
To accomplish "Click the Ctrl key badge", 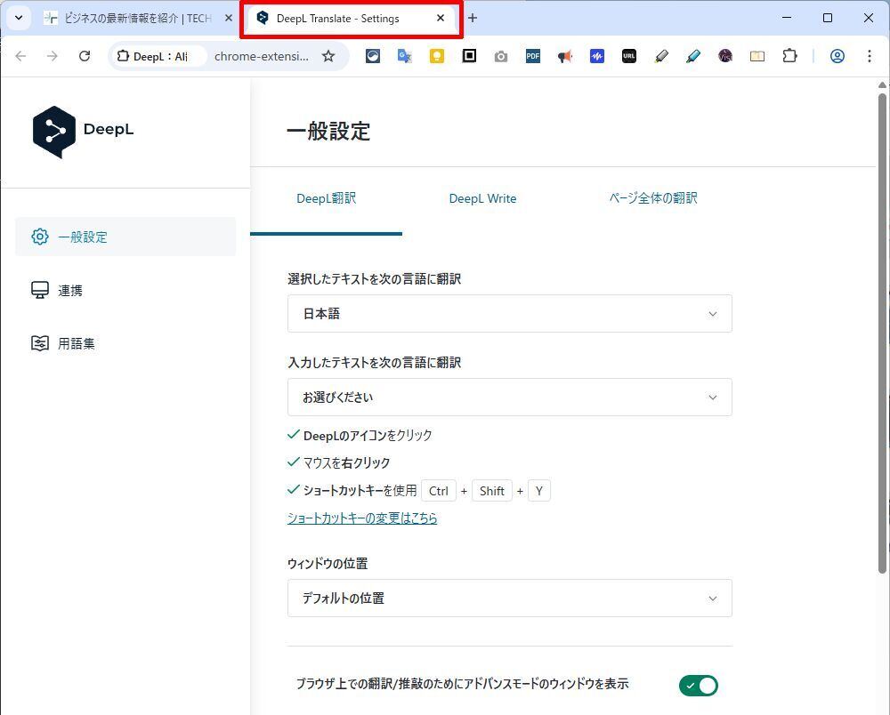I will [x=439, y=491].
